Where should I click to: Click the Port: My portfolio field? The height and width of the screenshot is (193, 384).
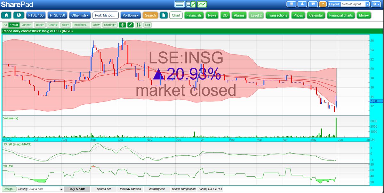tap(106, 15)
